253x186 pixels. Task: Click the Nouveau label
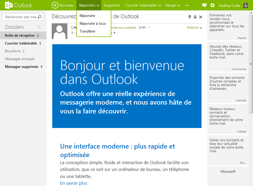click(67, 5)
